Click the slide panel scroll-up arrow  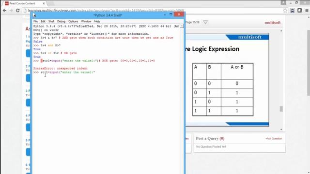pyautogui.click(x=281, y=31)
